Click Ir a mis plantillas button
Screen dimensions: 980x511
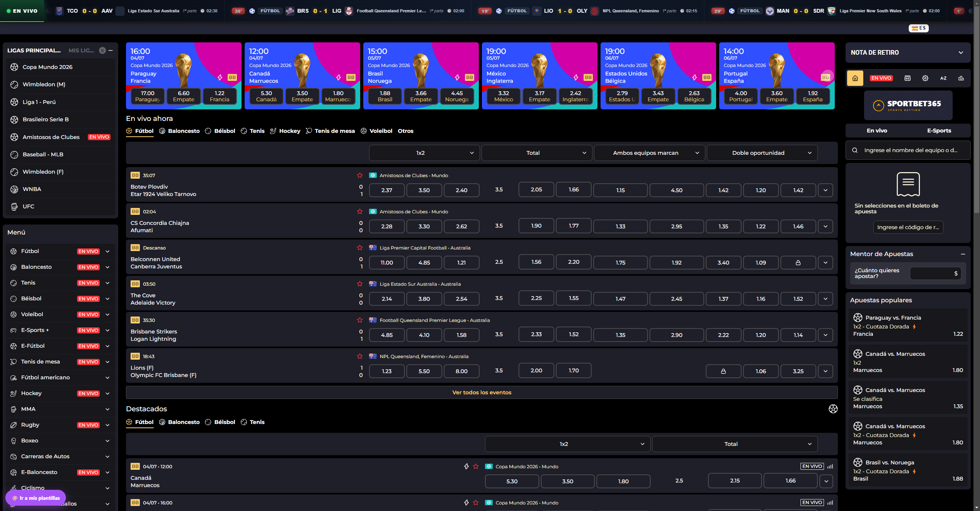(x=36, y=498)
